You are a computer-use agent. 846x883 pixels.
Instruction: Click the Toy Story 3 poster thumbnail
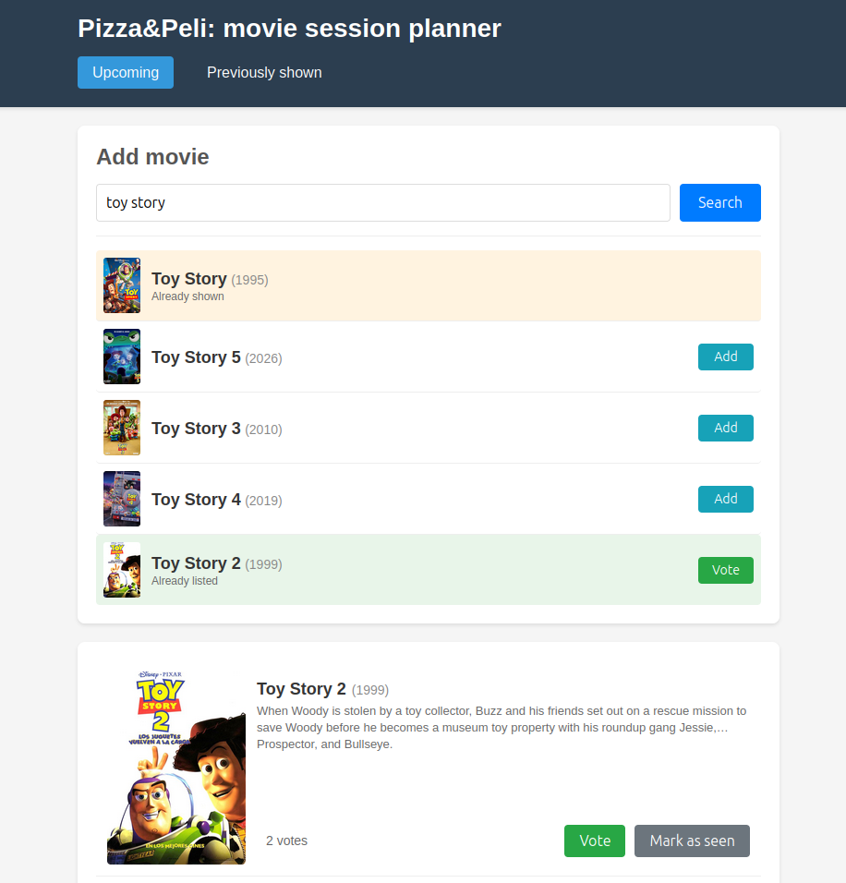122,428
